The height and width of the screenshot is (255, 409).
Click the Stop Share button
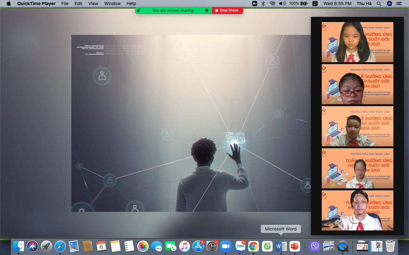(x=227, y=11)
